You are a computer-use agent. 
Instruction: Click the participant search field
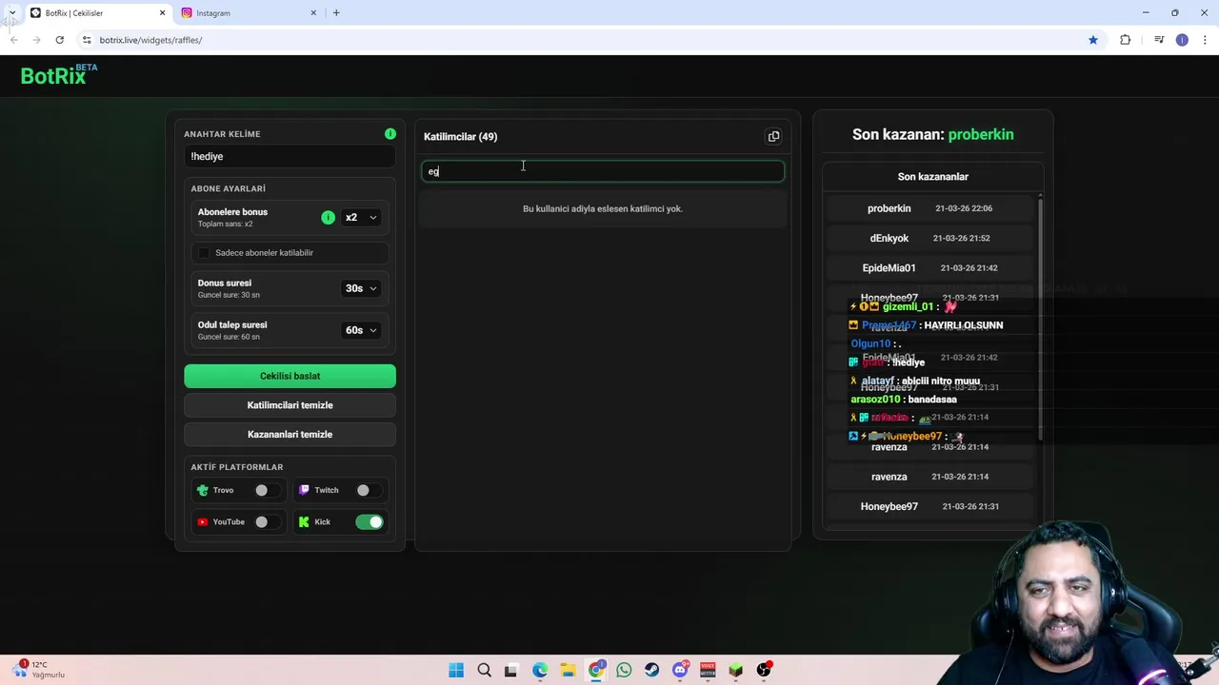603,171
